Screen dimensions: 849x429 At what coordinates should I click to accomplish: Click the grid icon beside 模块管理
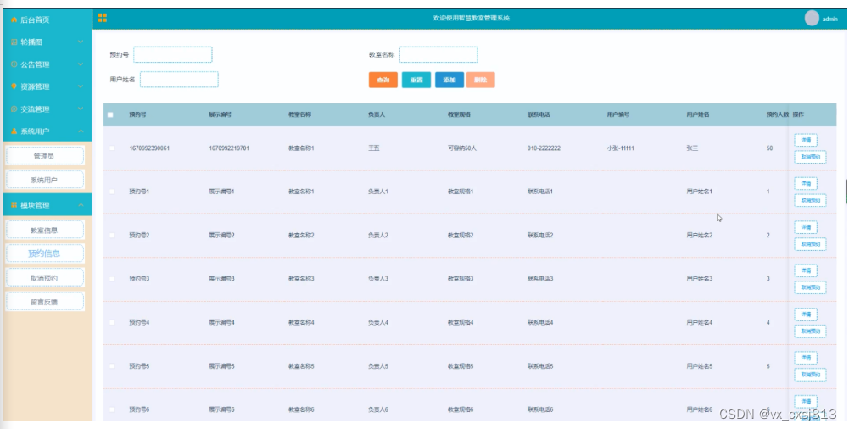(14, 205)
